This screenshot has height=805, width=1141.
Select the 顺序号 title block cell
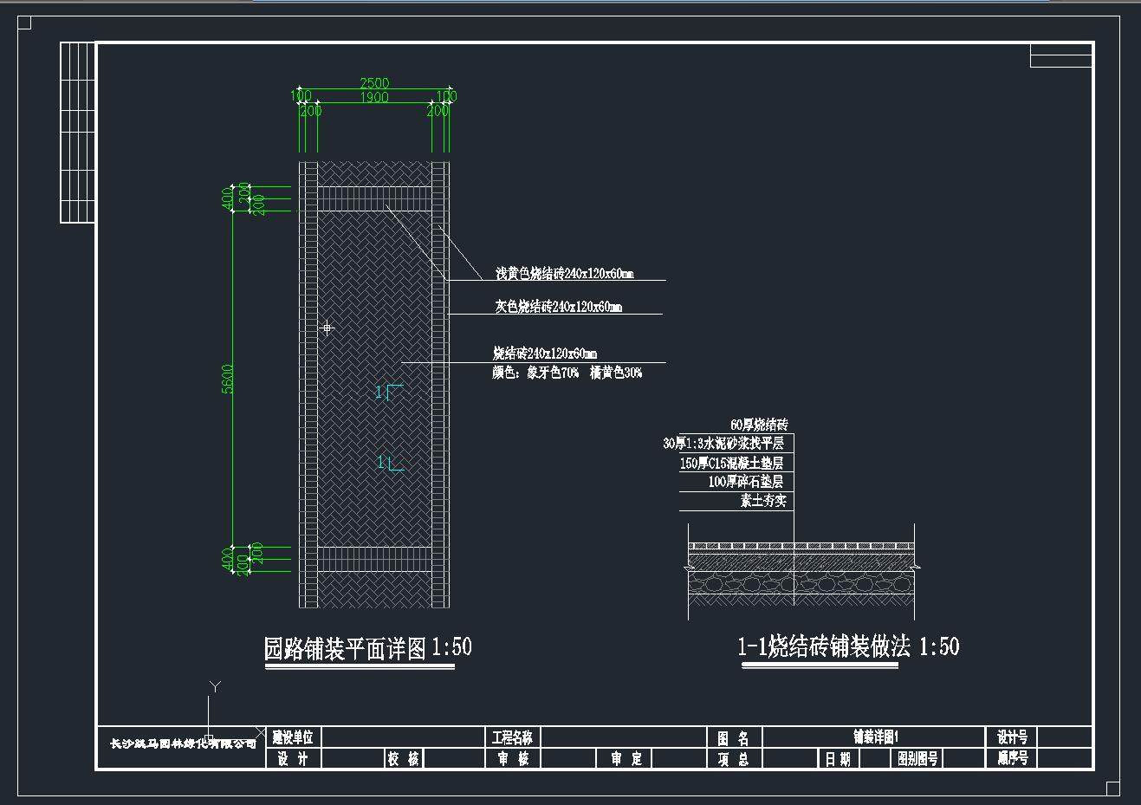(1012, 759)
